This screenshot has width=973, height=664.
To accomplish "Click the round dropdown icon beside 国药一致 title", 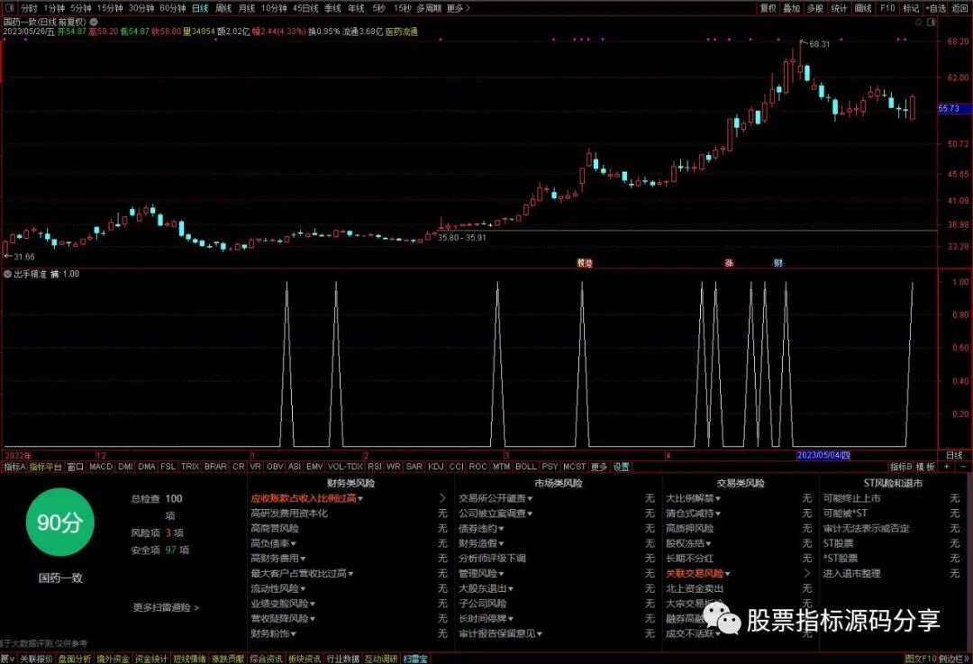I will click(x=94, y=21).
